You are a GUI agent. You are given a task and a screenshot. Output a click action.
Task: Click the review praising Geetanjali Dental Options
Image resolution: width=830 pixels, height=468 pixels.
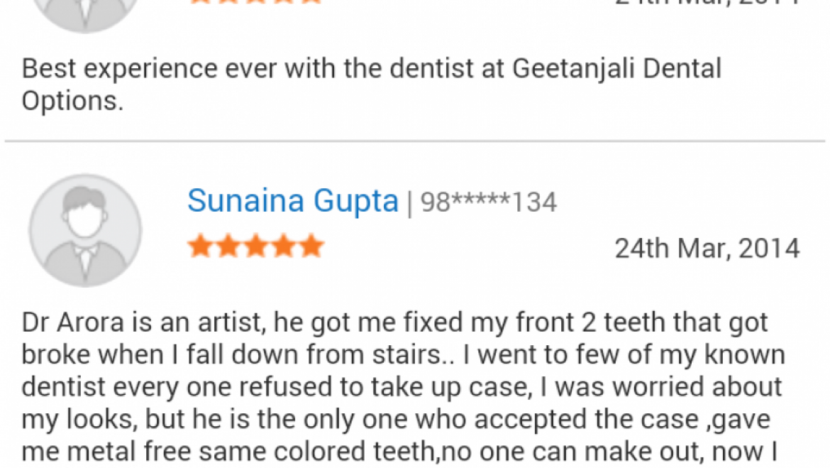tap(372, 68)
